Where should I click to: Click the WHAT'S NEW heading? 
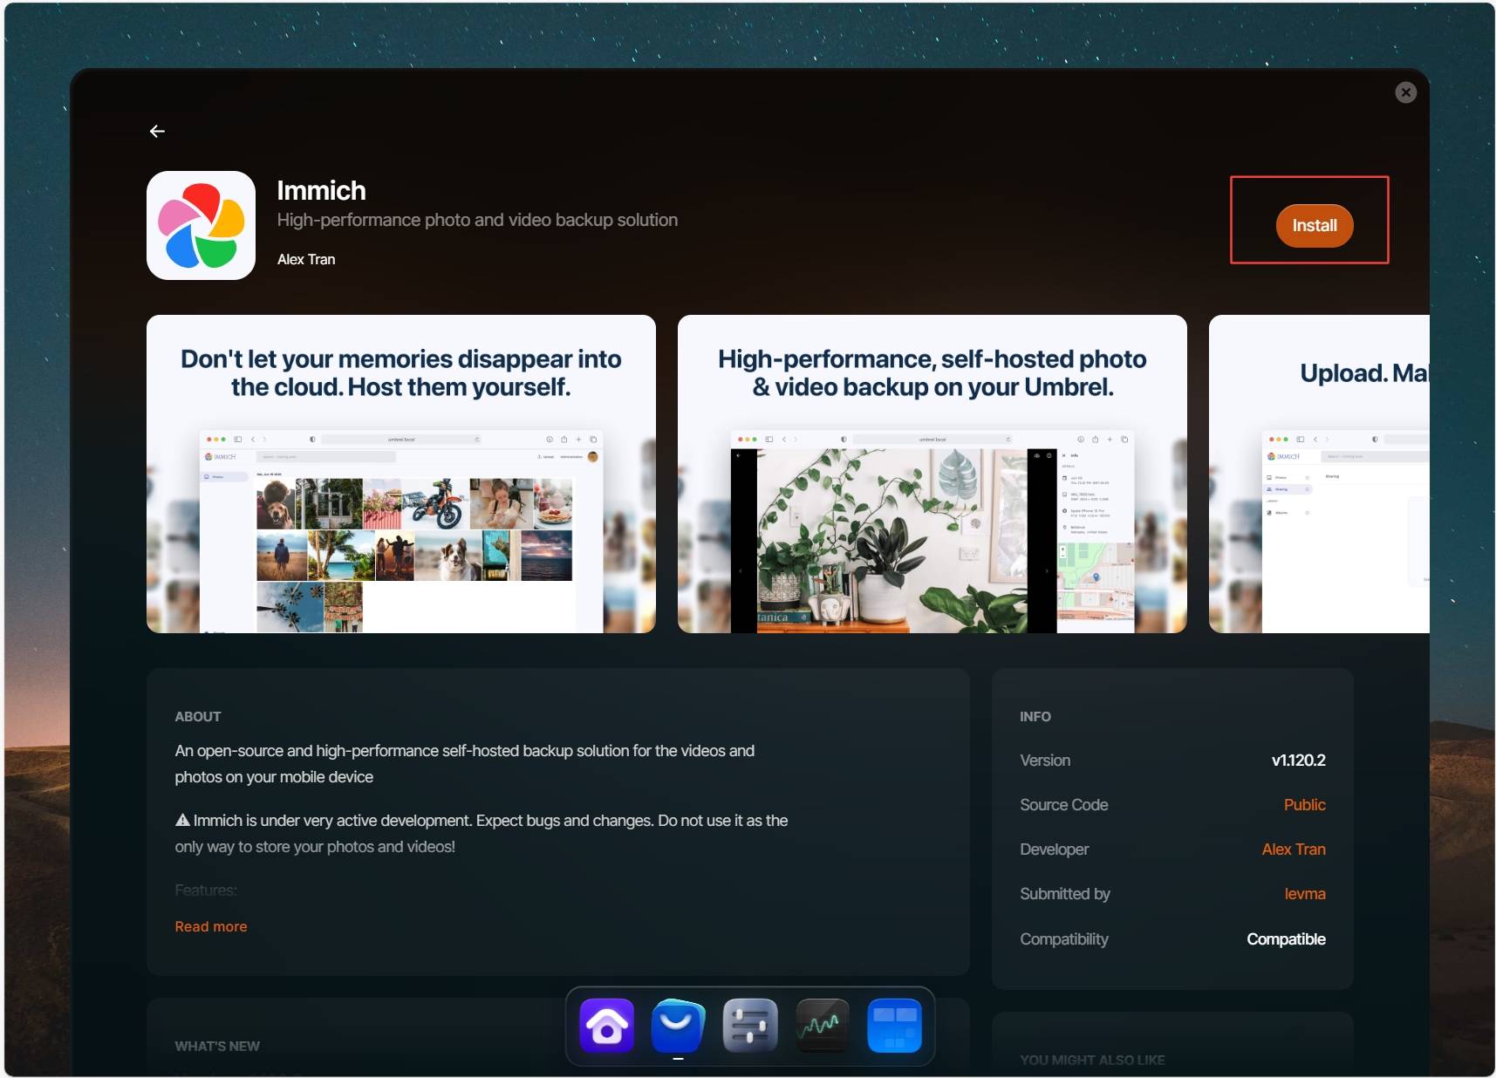pos(217,1046)
